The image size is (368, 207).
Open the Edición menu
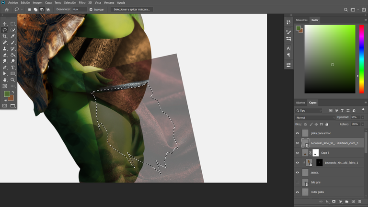coord(25,2)
